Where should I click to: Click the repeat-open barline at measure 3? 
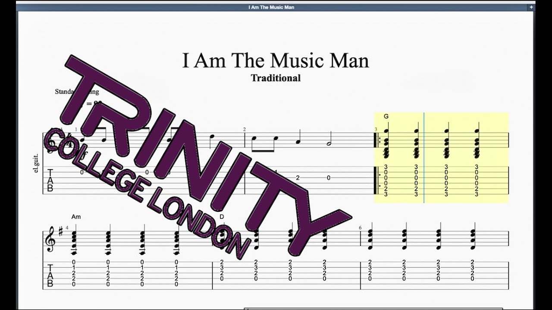377,164
